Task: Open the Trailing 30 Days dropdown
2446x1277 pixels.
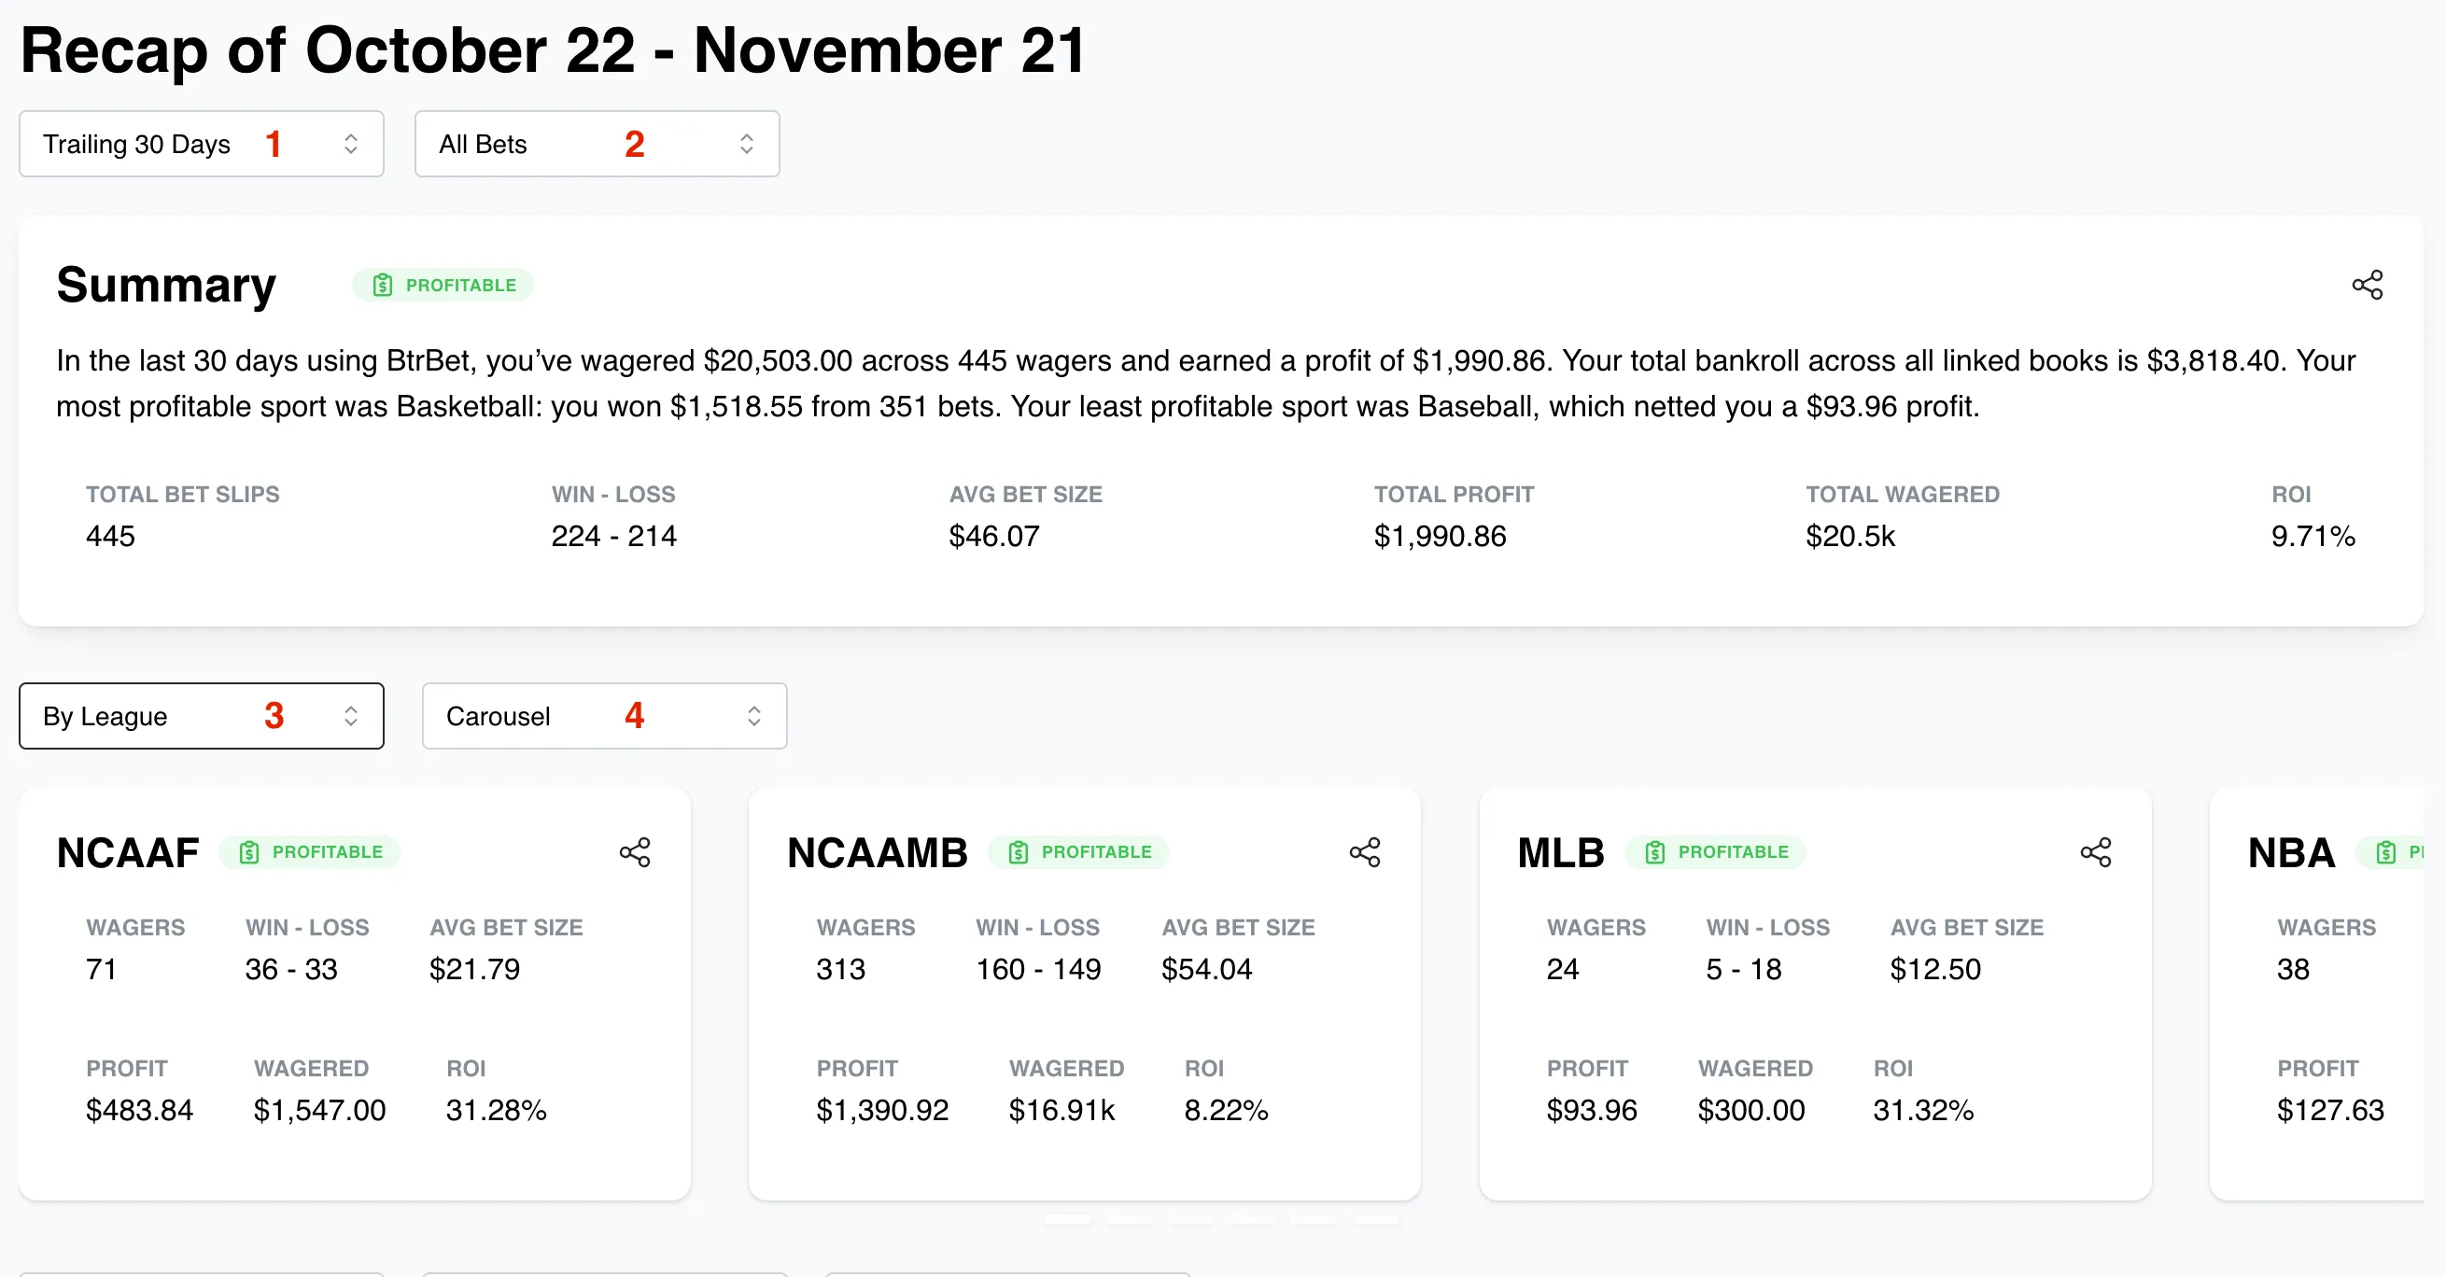Action: click(202, 145)
